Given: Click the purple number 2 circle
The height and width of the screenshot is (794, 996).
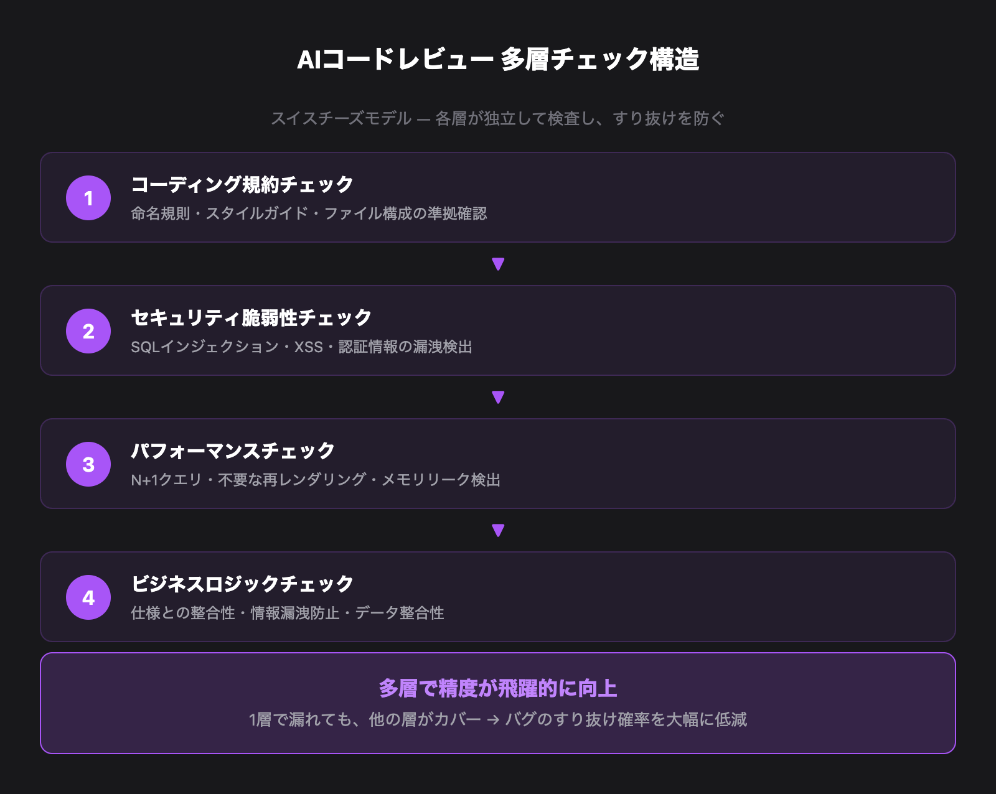Looking at the screenshot, I should 88,331.
